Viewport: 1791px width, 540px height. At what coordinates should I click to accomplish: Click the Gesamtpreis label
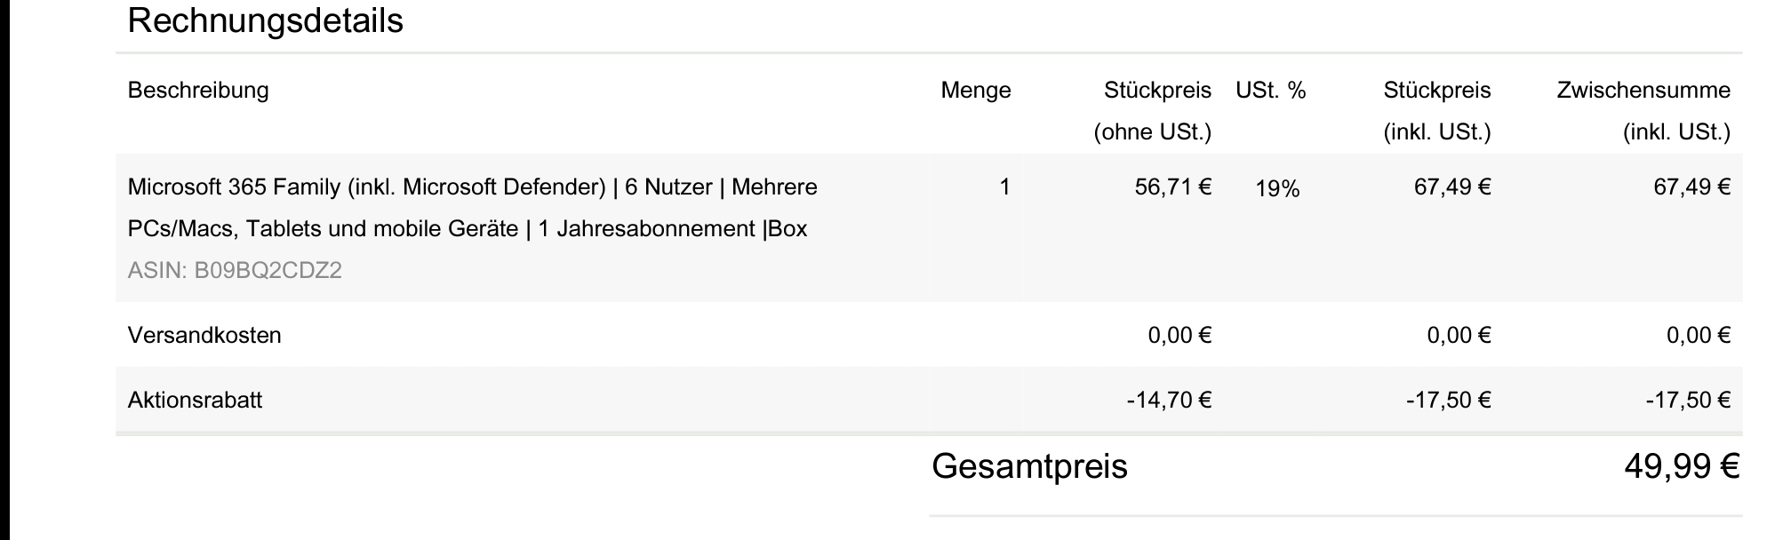(1029, 467)
